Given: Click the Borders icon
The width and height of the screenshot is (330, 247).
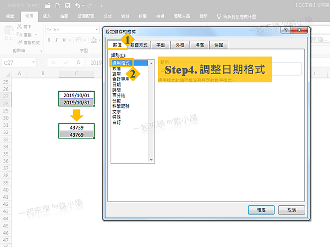Looking at the screenshot, I should pyautogui.click(x=79, y=40).
